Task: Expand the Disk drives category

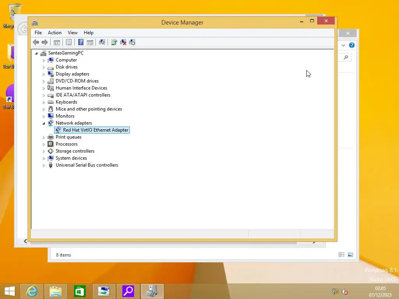Action: (44, 67)
